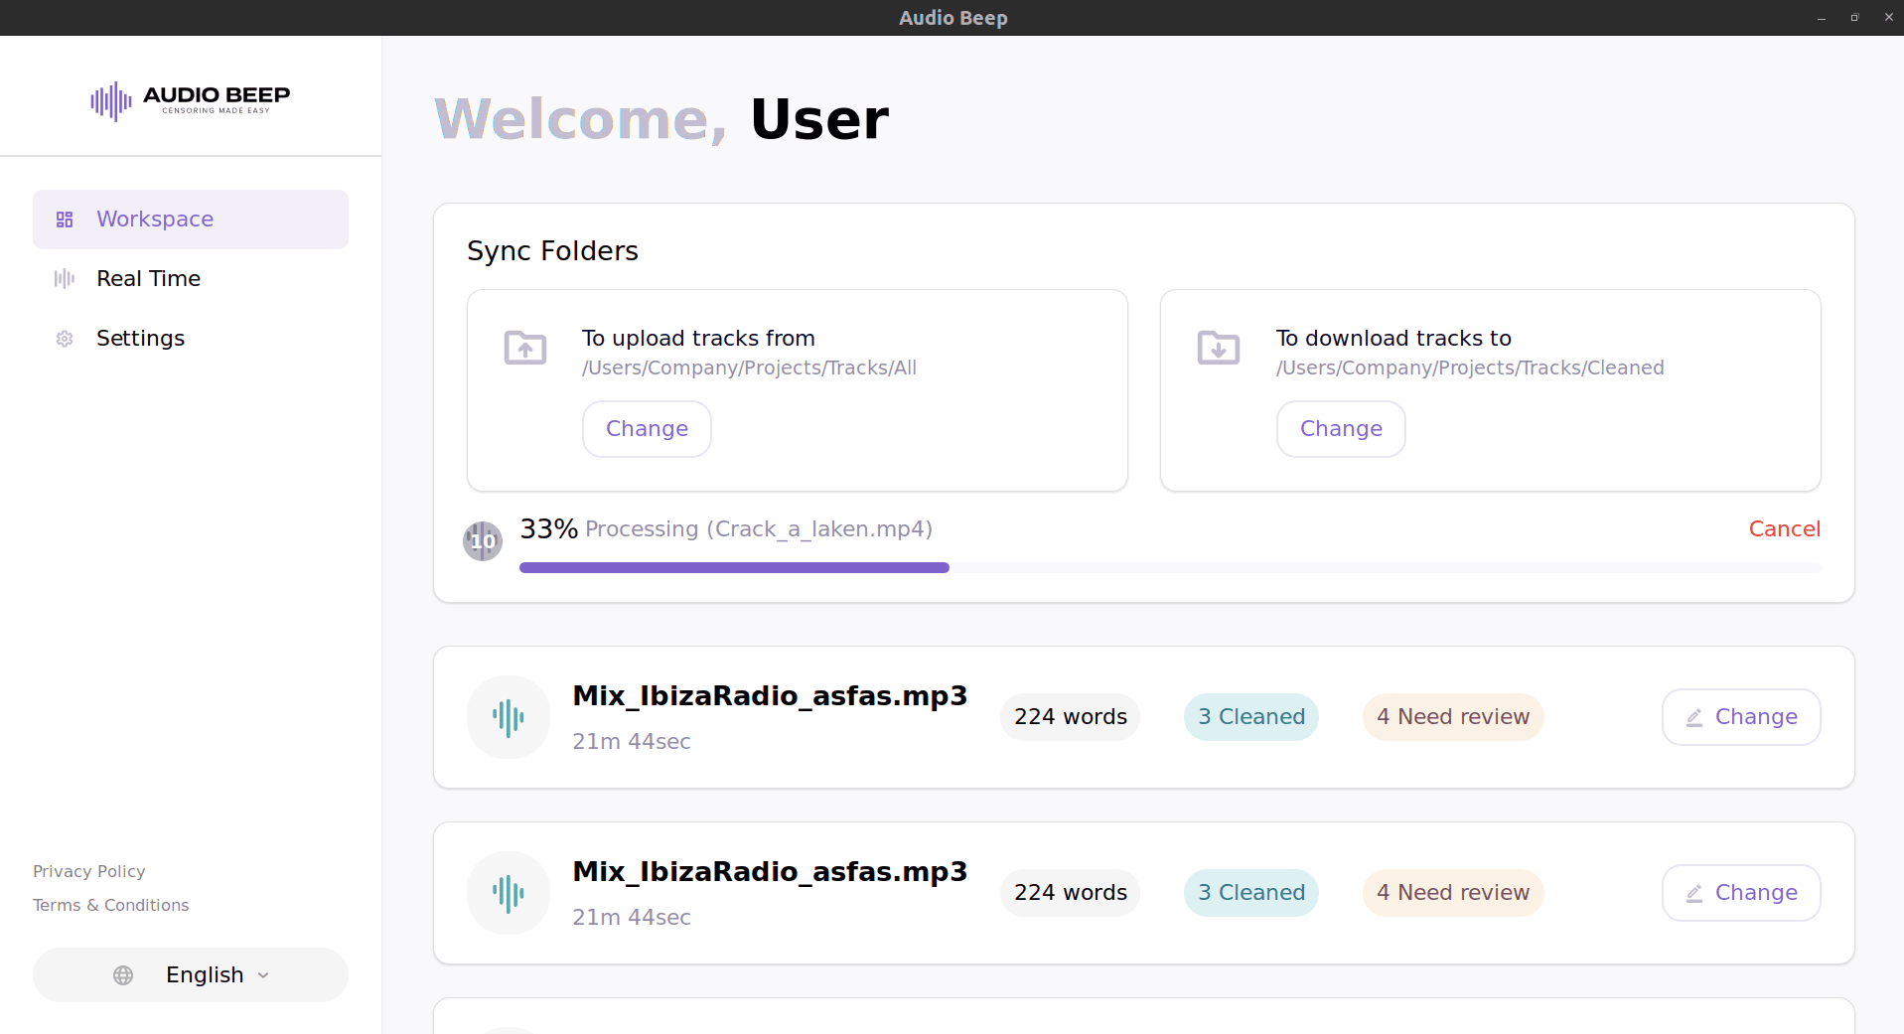Click the first Mix_IbizaRadio track waveform icon
This screenshot has height=1034, width=1904.
click(x=509, y=717)
